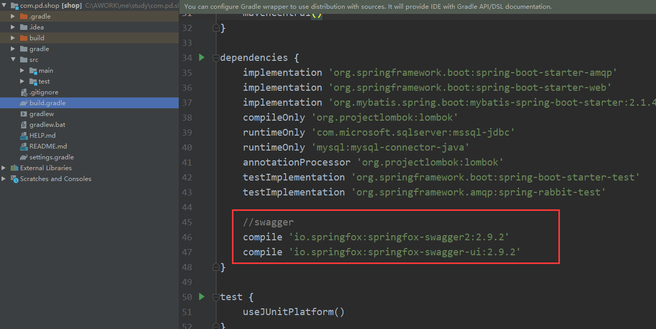Click the main source folder icon

click(x=33, y=70)
